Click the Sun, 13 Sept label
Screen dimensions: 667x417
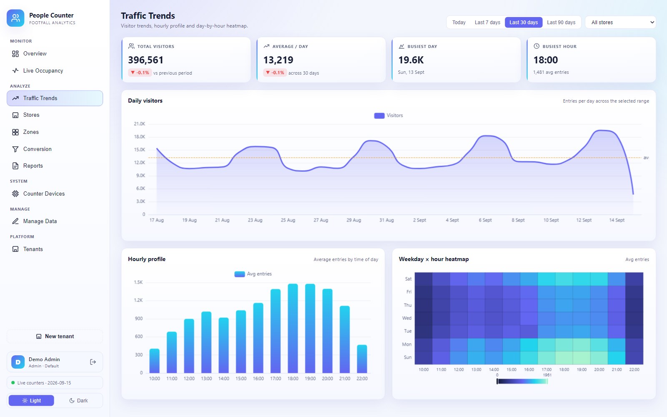click(411, 72)
